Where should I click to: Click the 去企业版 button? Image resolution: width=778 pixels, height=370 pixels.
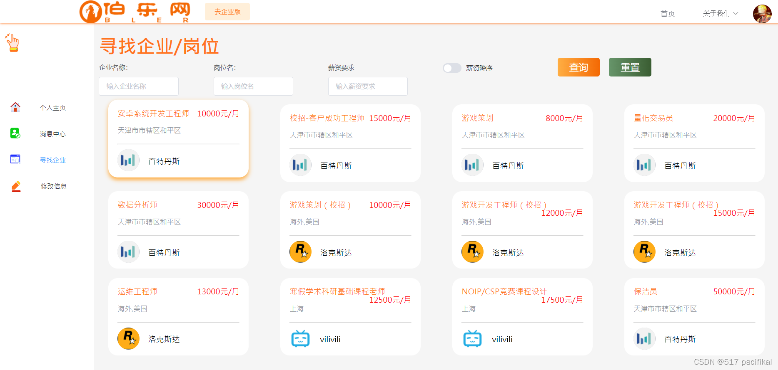(x=227, y=12)
